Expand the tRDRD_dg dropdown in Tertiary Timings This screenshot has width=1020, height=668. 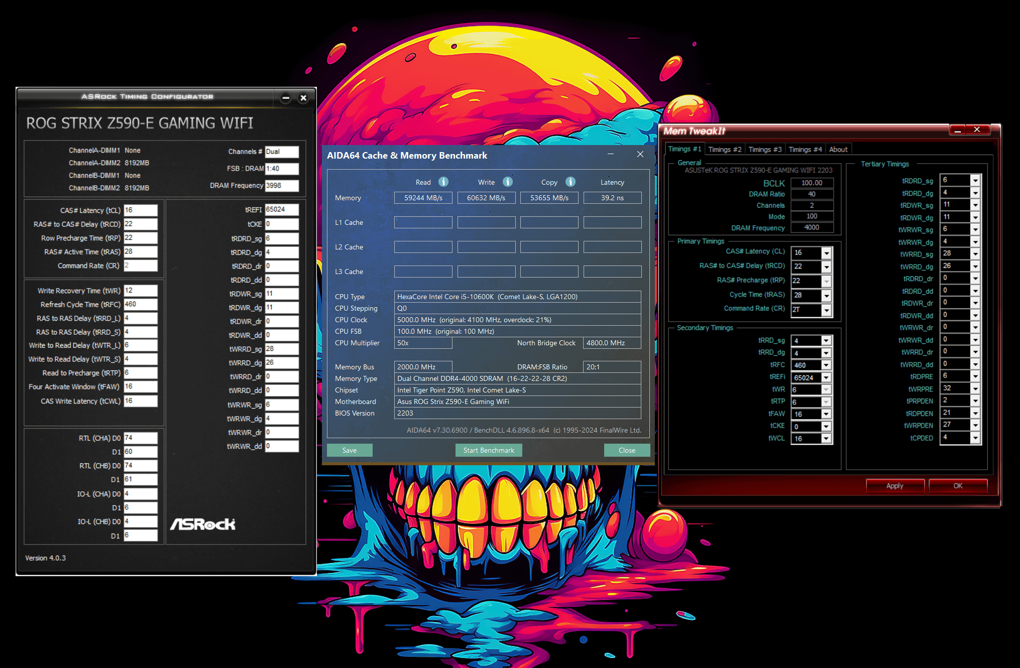pos(975,193)
